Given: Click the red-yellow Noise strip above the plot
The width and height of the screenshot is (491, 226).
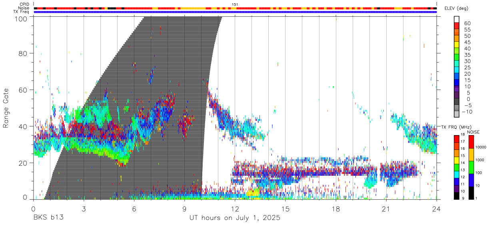Looking at the screenshot, I should coord(235,8).
